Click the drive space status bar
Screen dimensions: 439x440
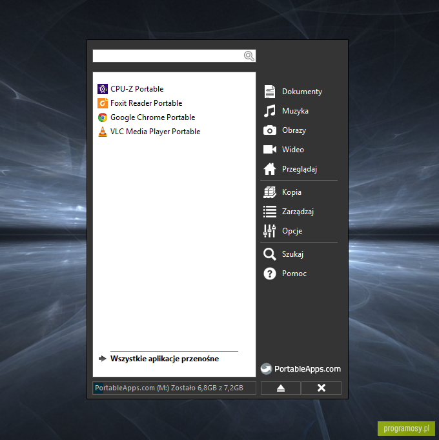(174, 388)
